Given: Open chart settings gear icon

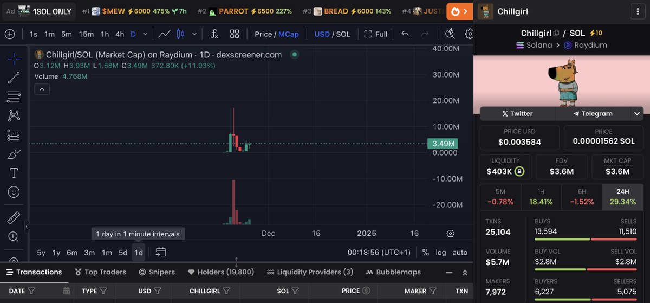Looking at the screenshot, I should (469, 34).
